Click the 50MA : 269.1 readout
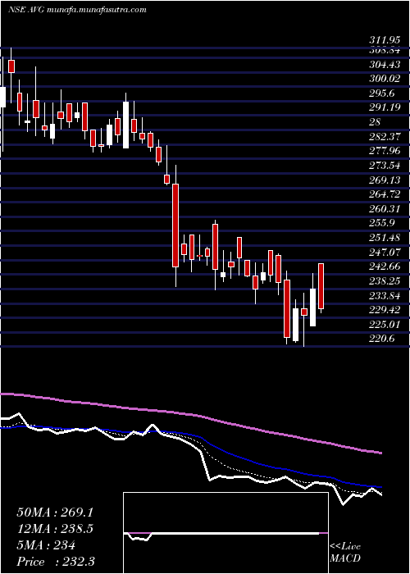The image size is (410, 574). [x=55, y=512]
